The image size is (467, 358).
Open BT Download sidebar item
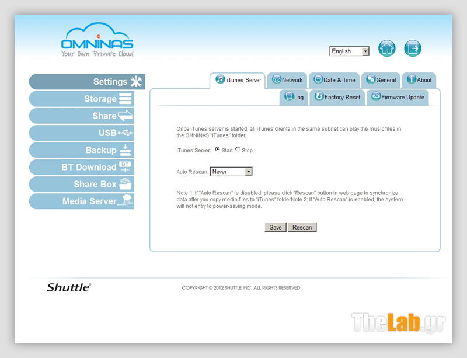tap(82, 167)
